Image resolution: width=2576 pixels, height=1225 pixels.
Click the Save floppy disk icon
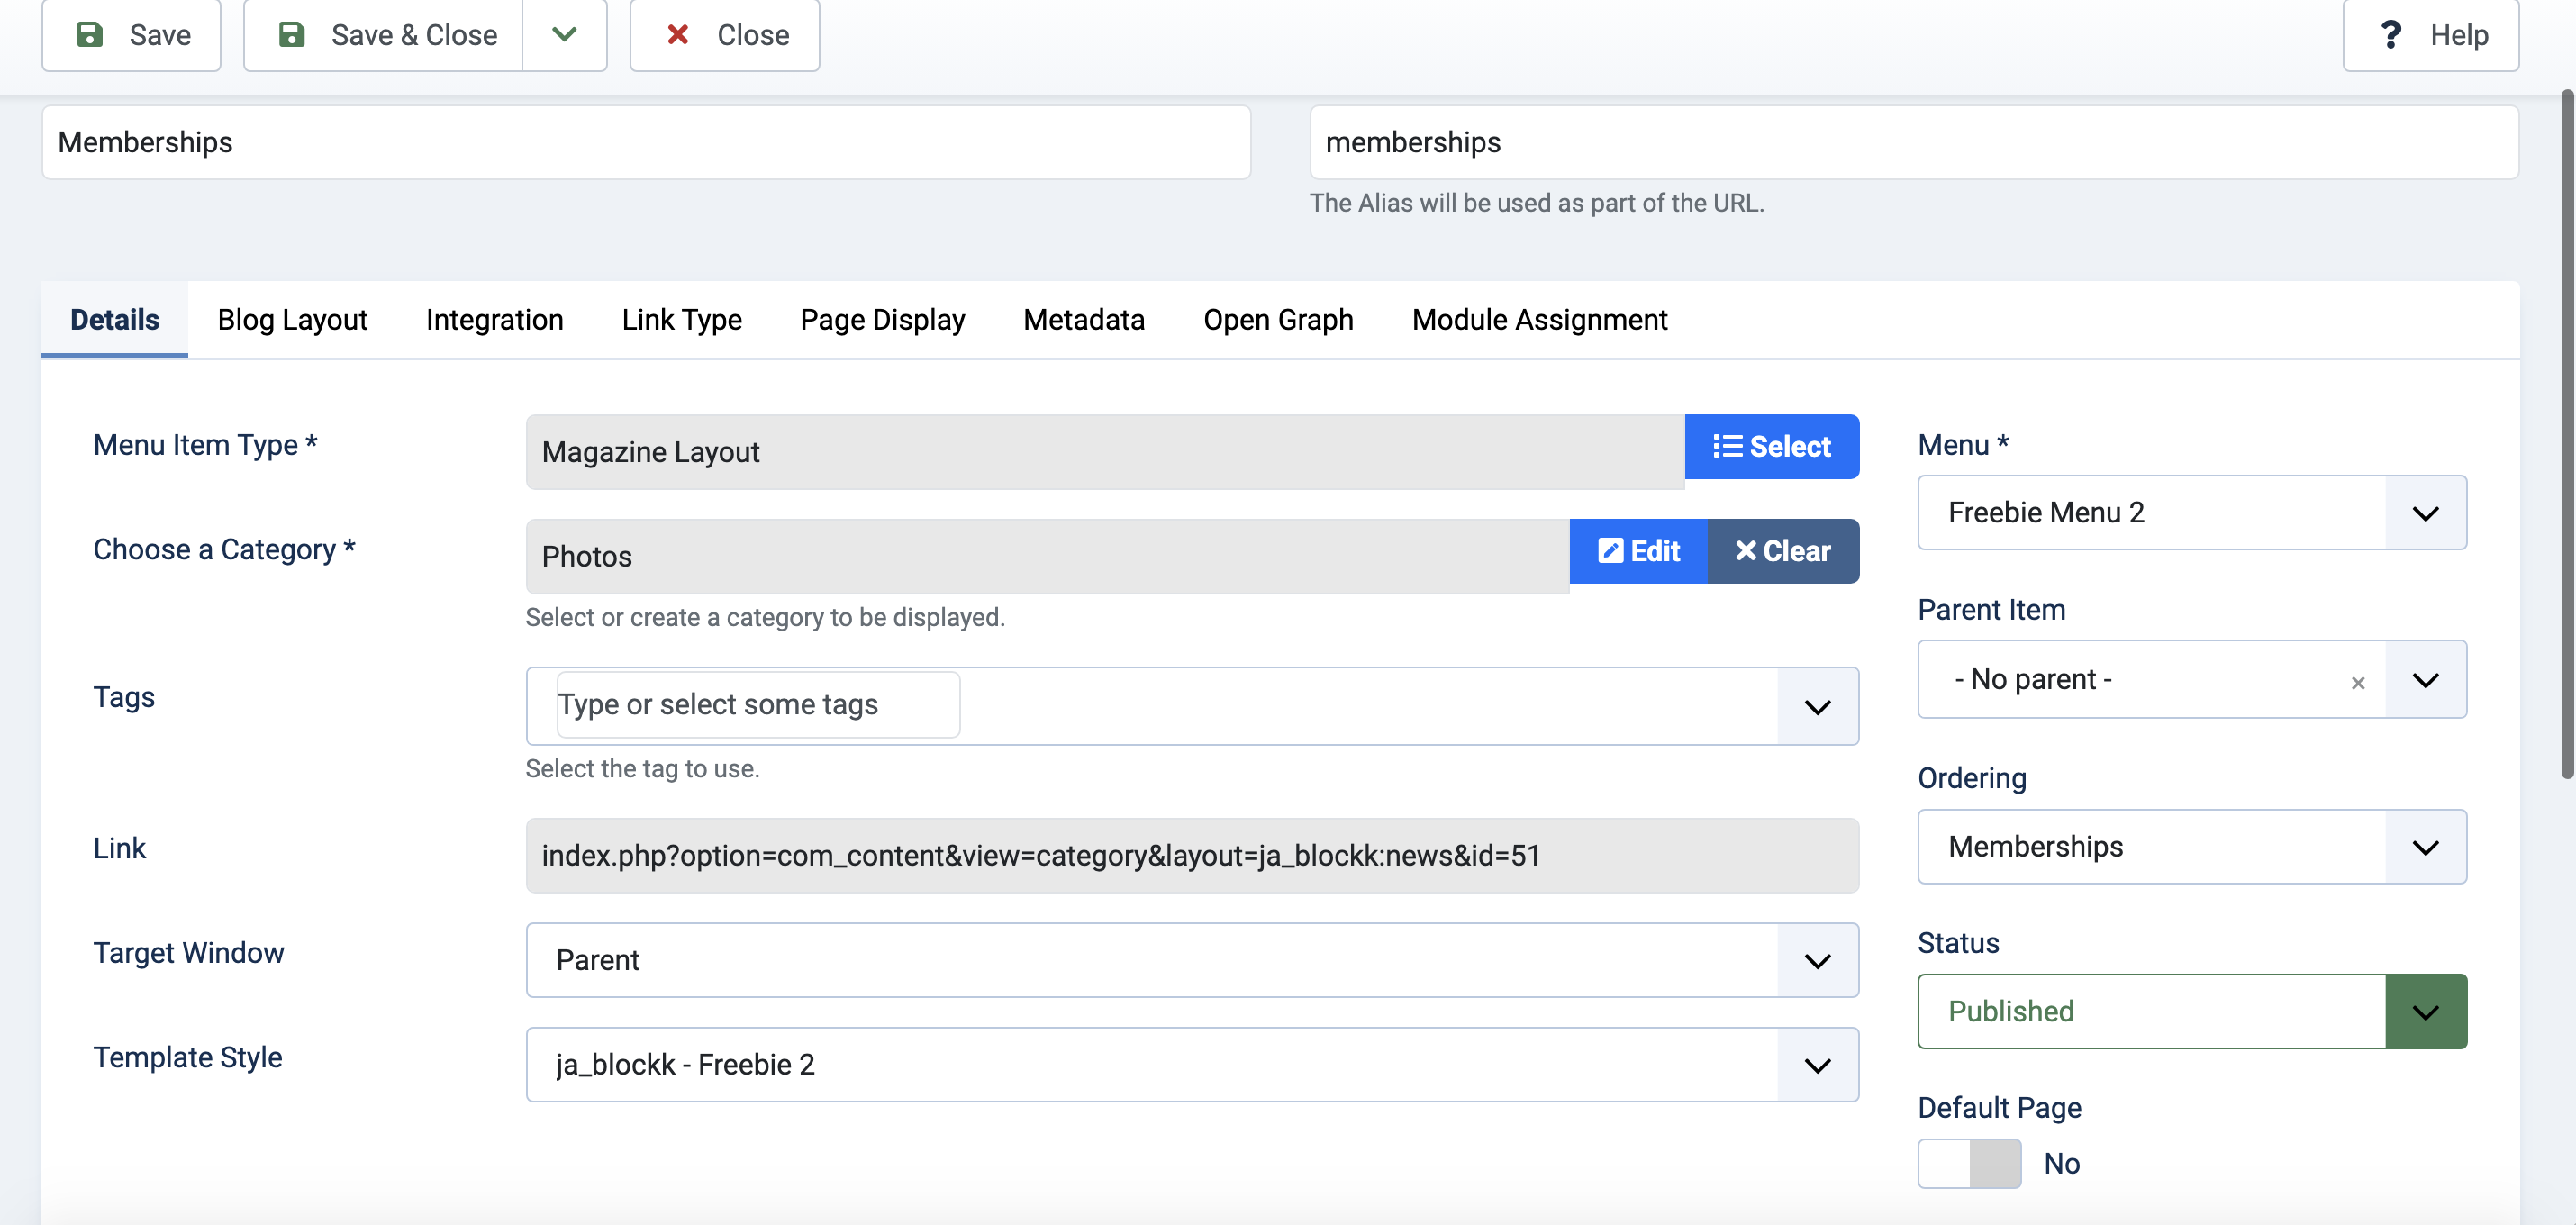pyautogui.click(x=90, y=35)
